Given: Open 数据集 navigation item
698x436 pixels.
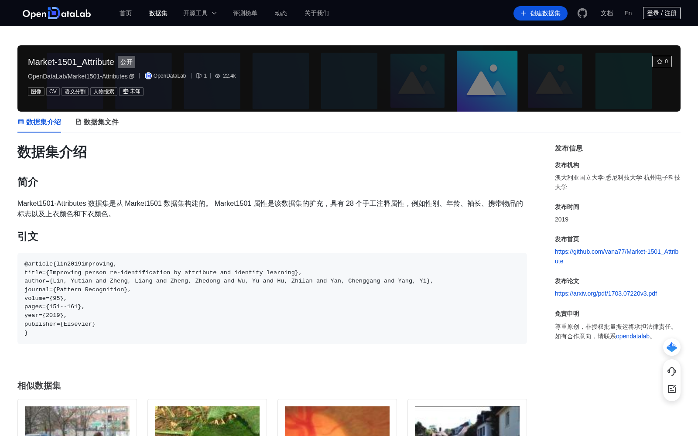Looking at the screenshot, I should coord(158,13).
